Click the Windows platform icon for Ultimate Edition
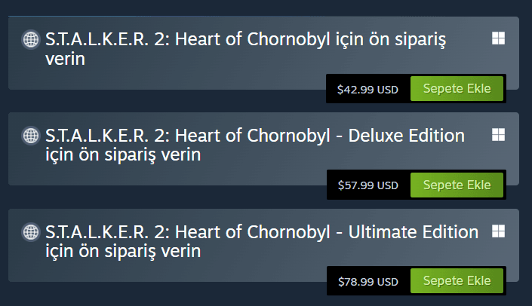The width and height of the screenshot is (532, 306). [498, 231]
